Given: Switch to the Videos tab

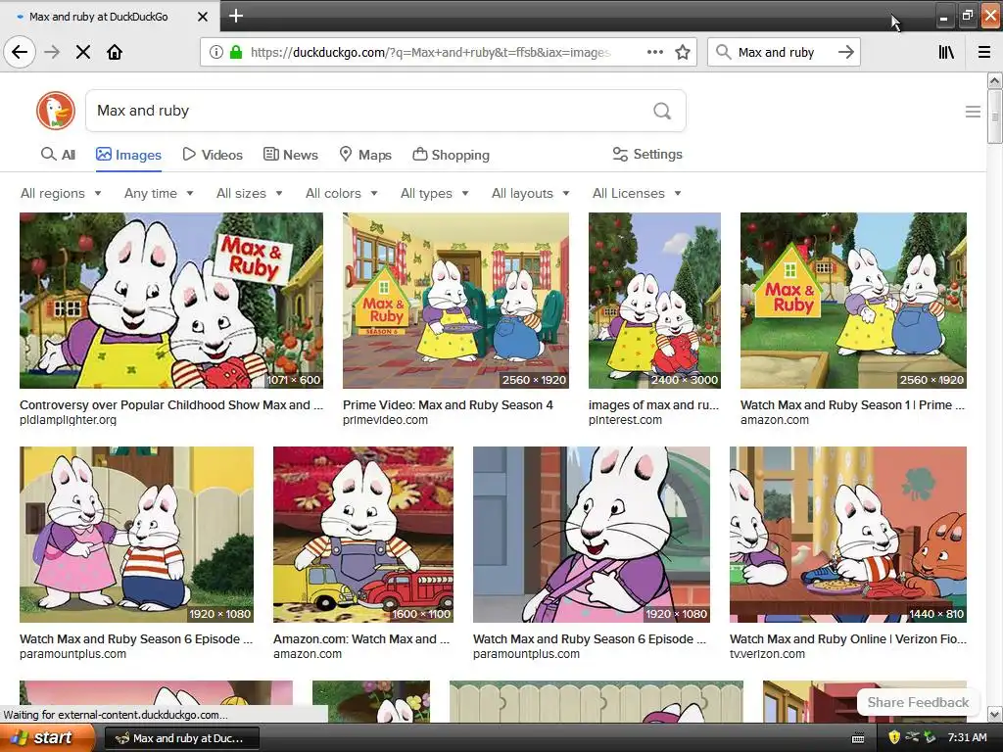Looking at the screenshot, I should coord(213,154).
